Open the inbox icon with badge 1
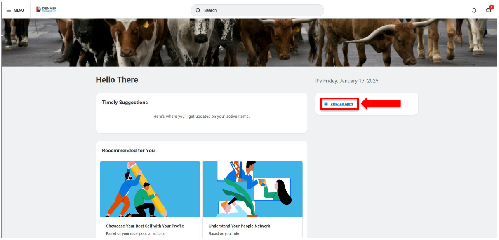 tap(488, 10)
